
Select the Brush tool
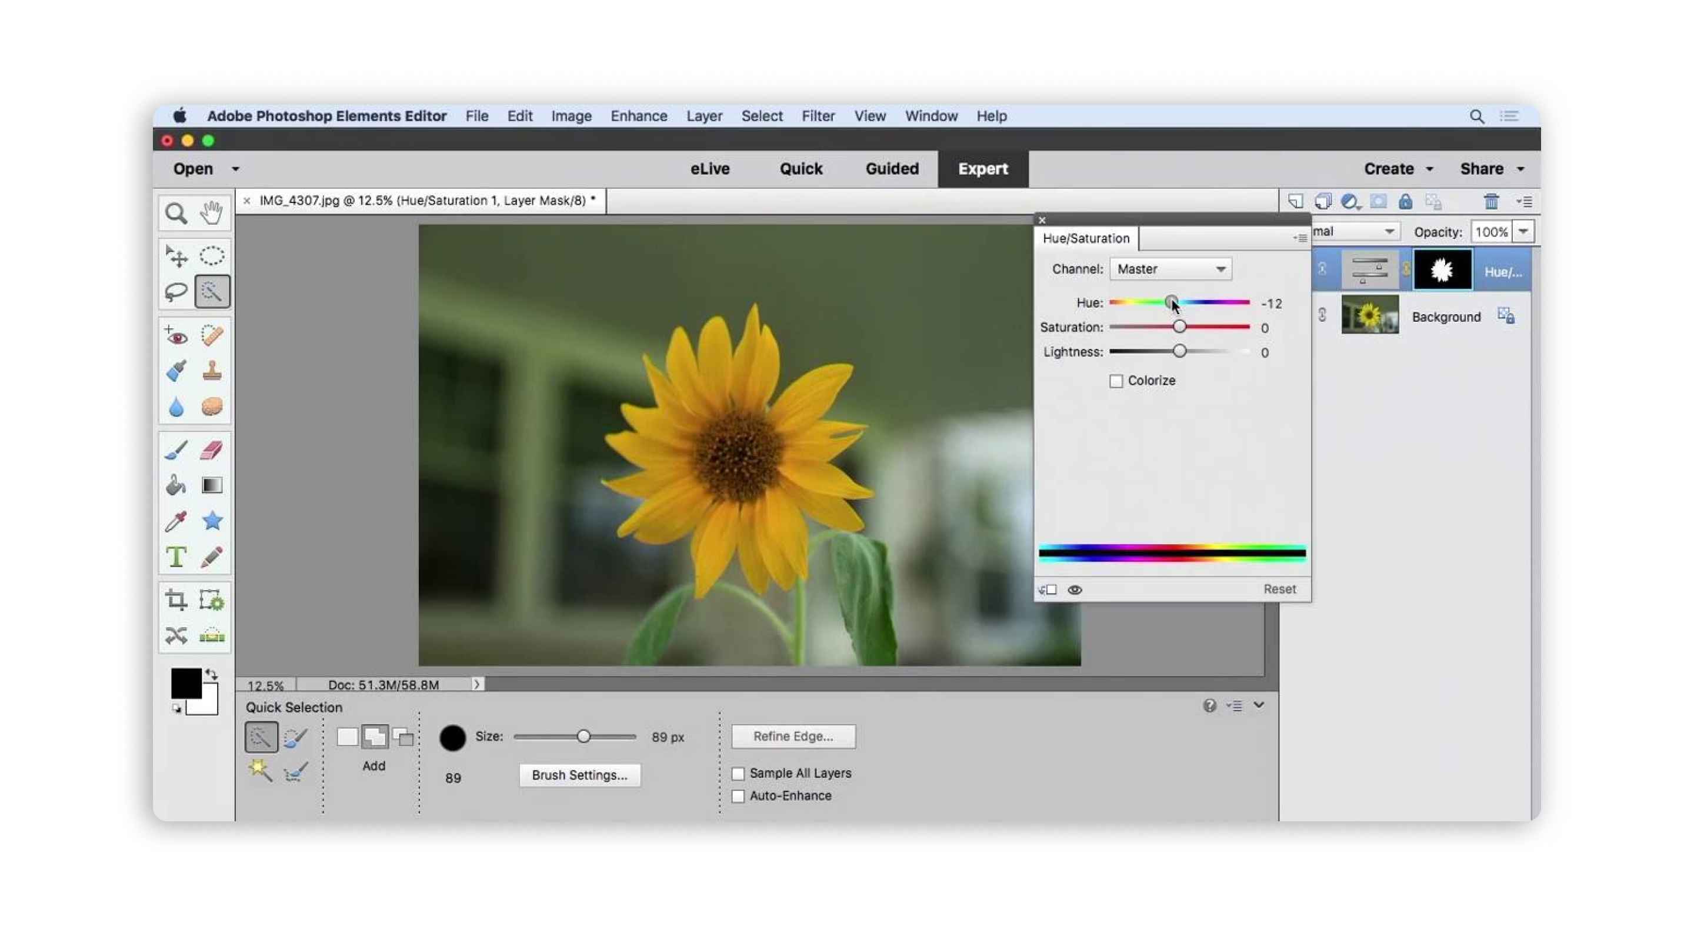tap(175, 449)
